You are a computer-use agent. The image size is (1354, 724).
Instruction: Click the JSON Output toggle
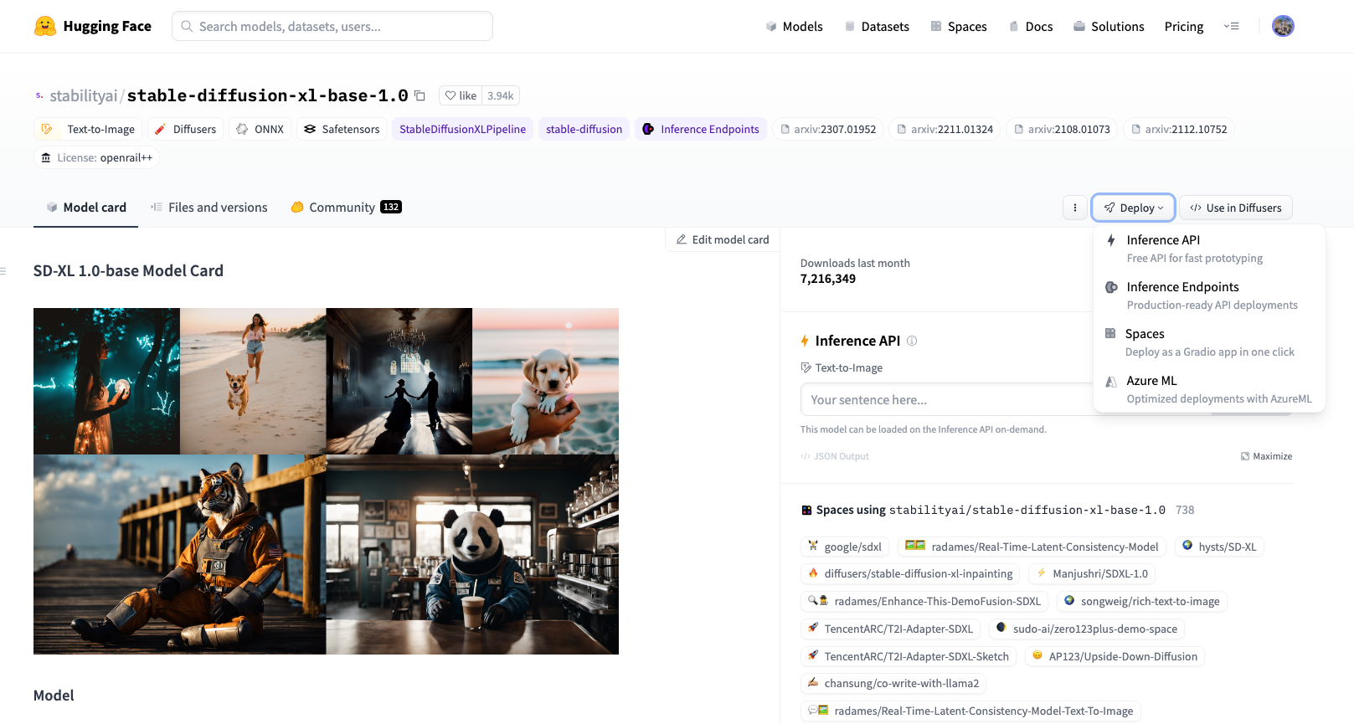pyautogui.click(x=835, y=456)
